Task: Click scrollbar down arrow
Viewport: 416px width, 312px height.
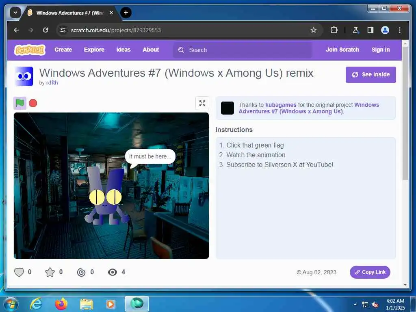Action: pyautogui.click(x=405, y=284)
